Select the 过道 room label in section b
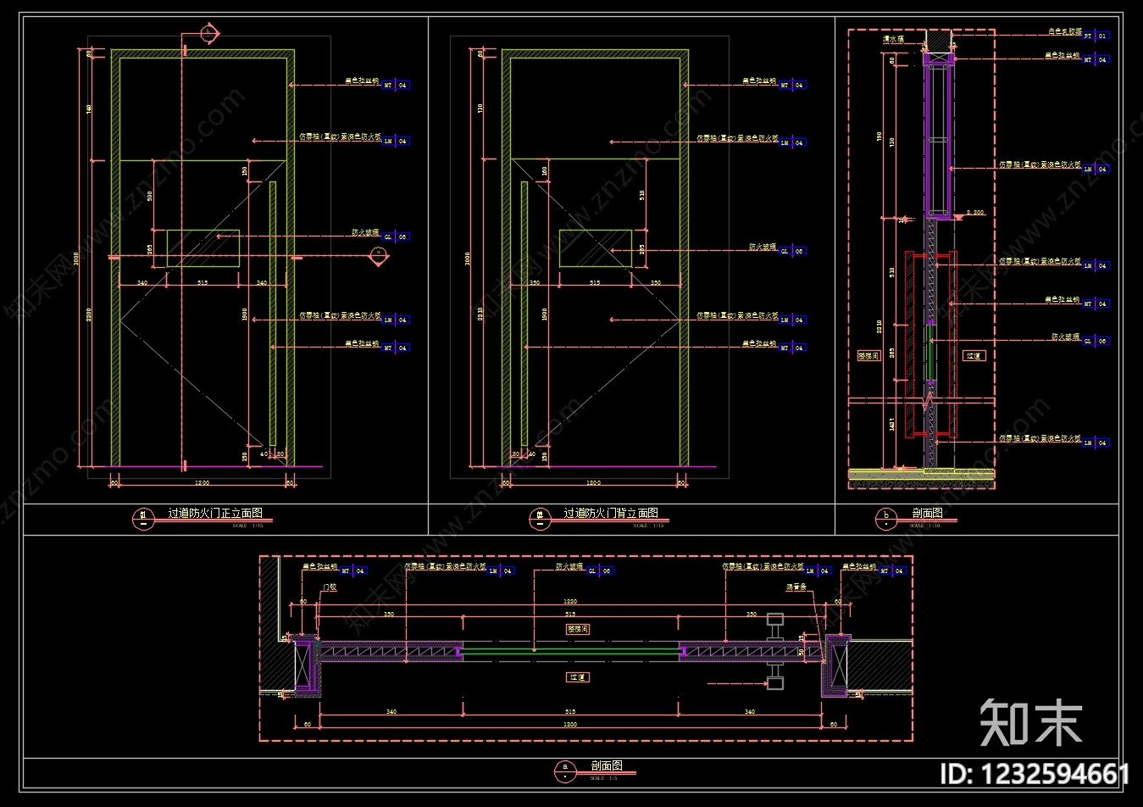 (x=974, y=356)
